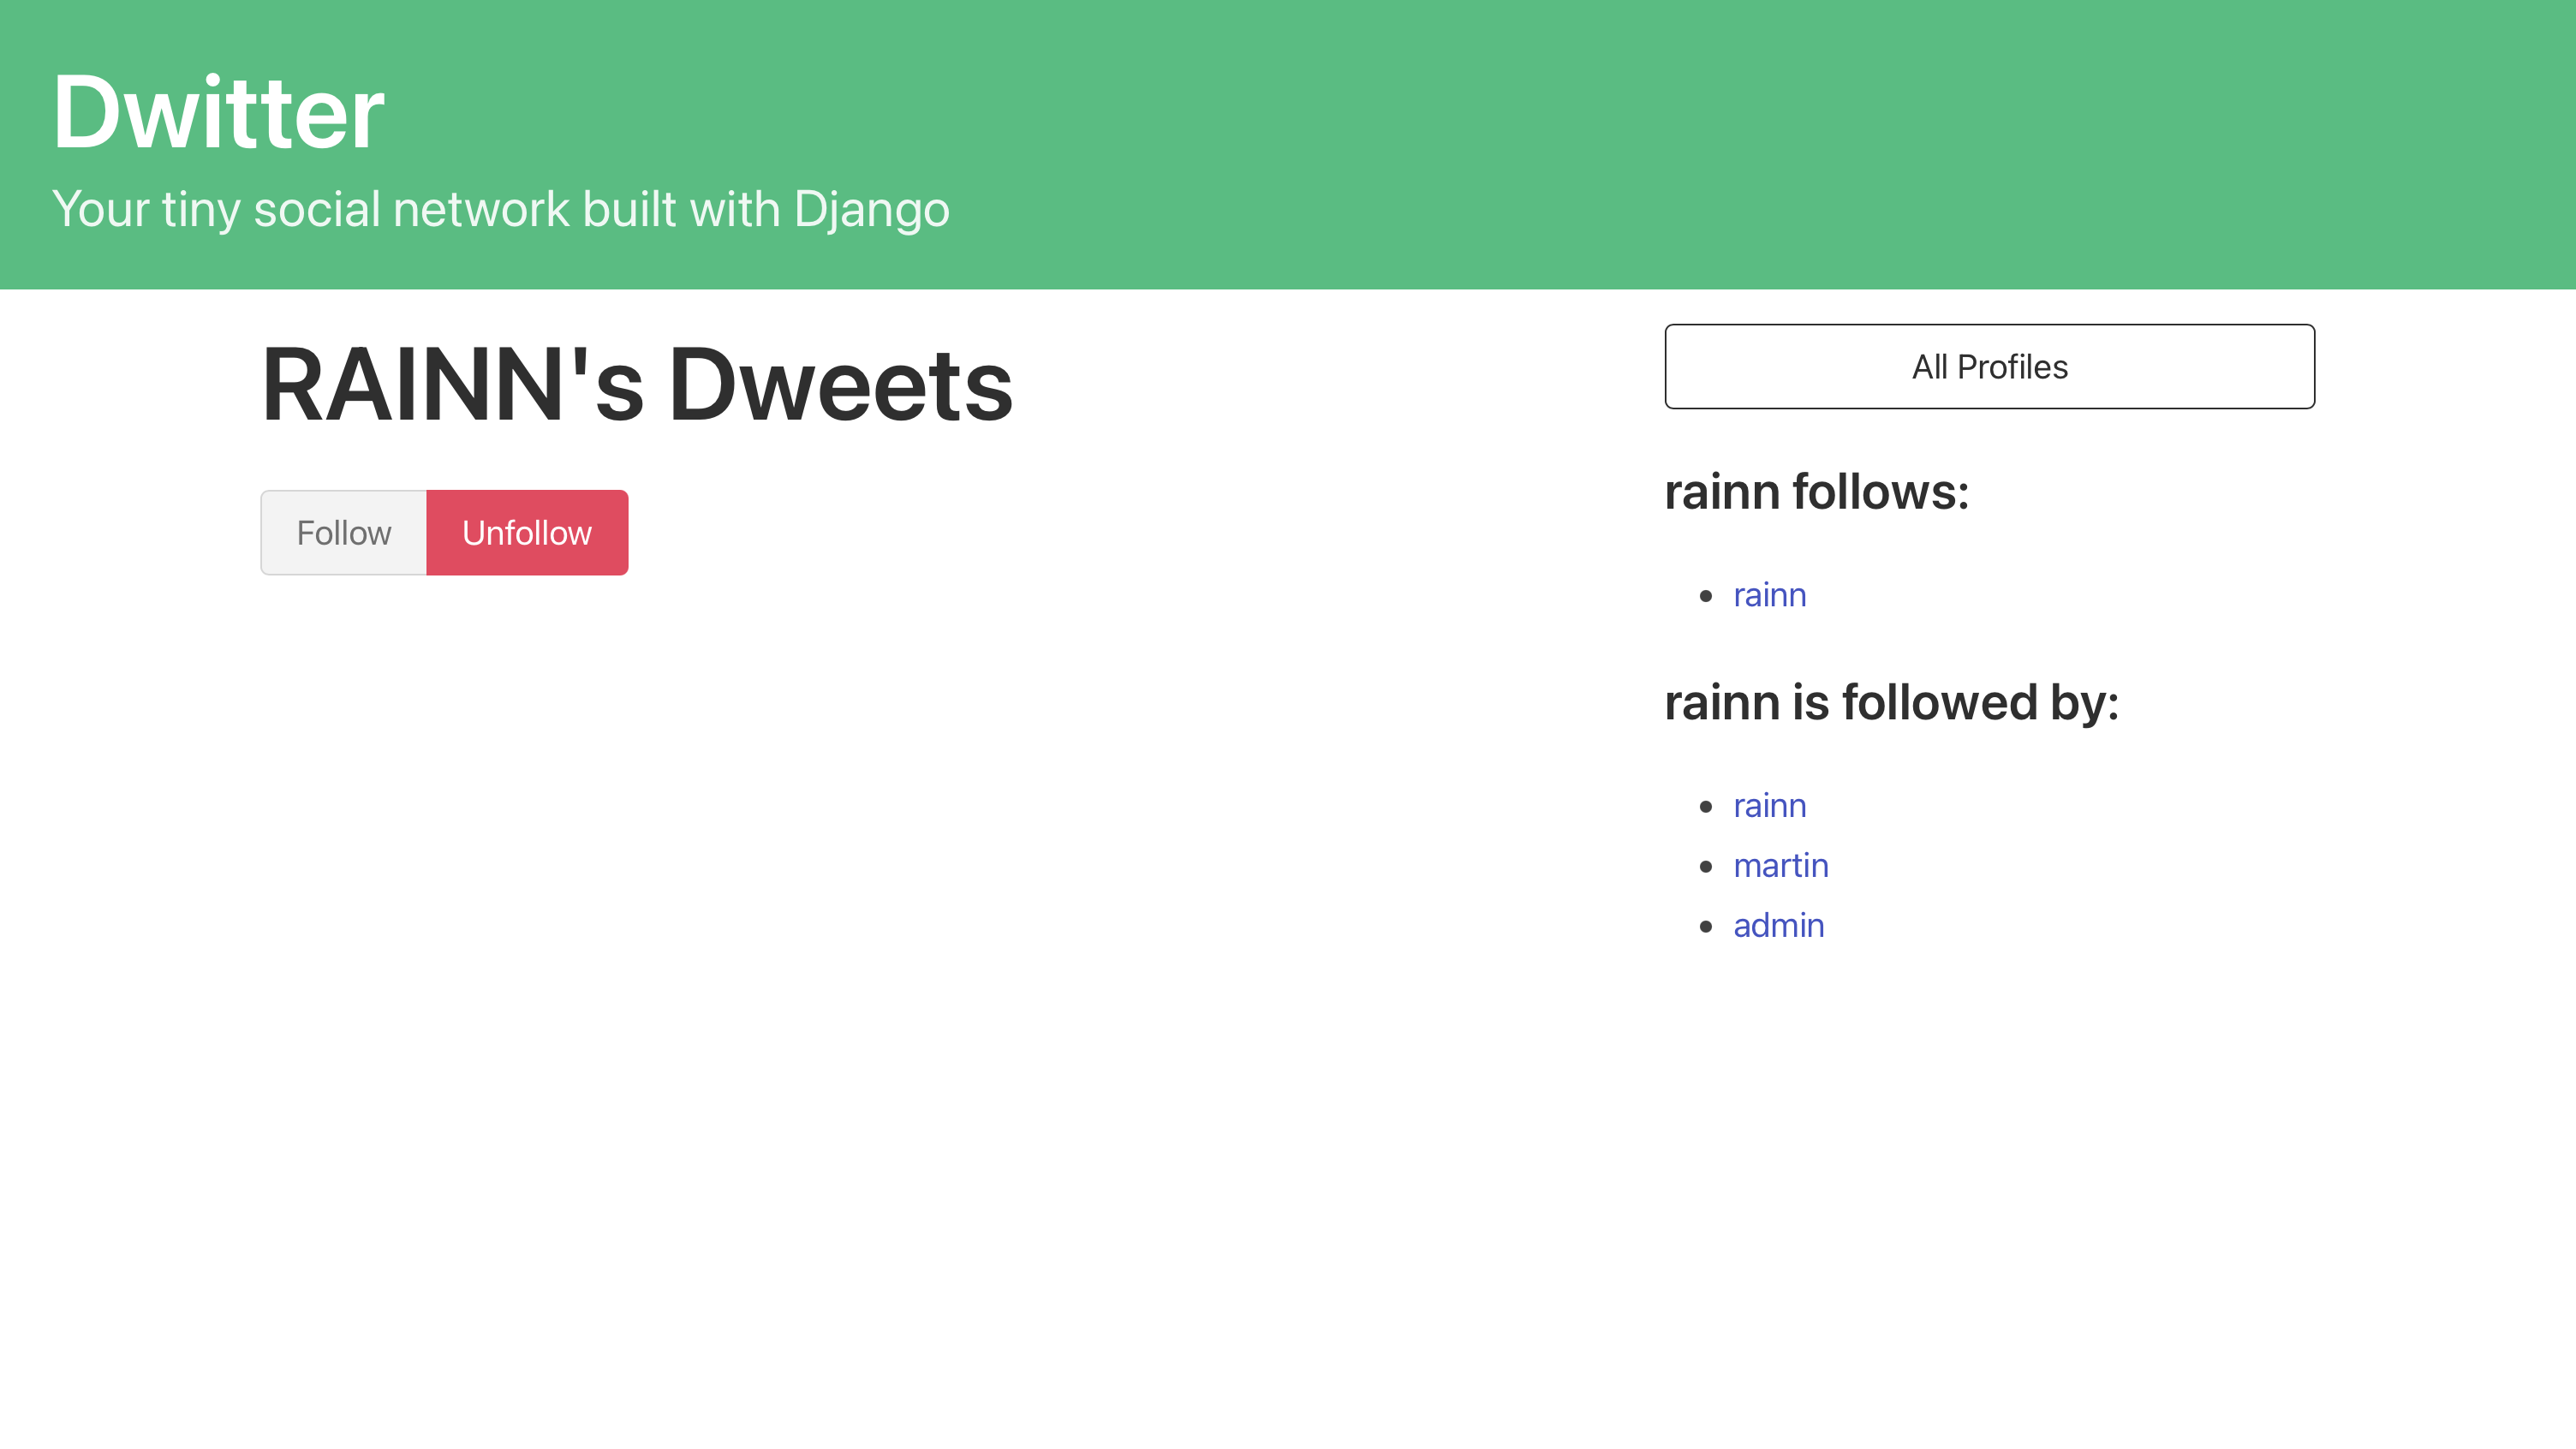Follow RAINN from the profile page

coord(343,532)
